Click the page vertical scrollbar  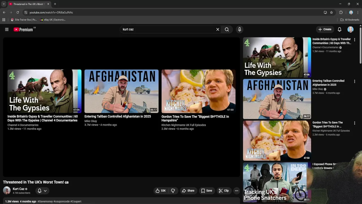[360, 45]
